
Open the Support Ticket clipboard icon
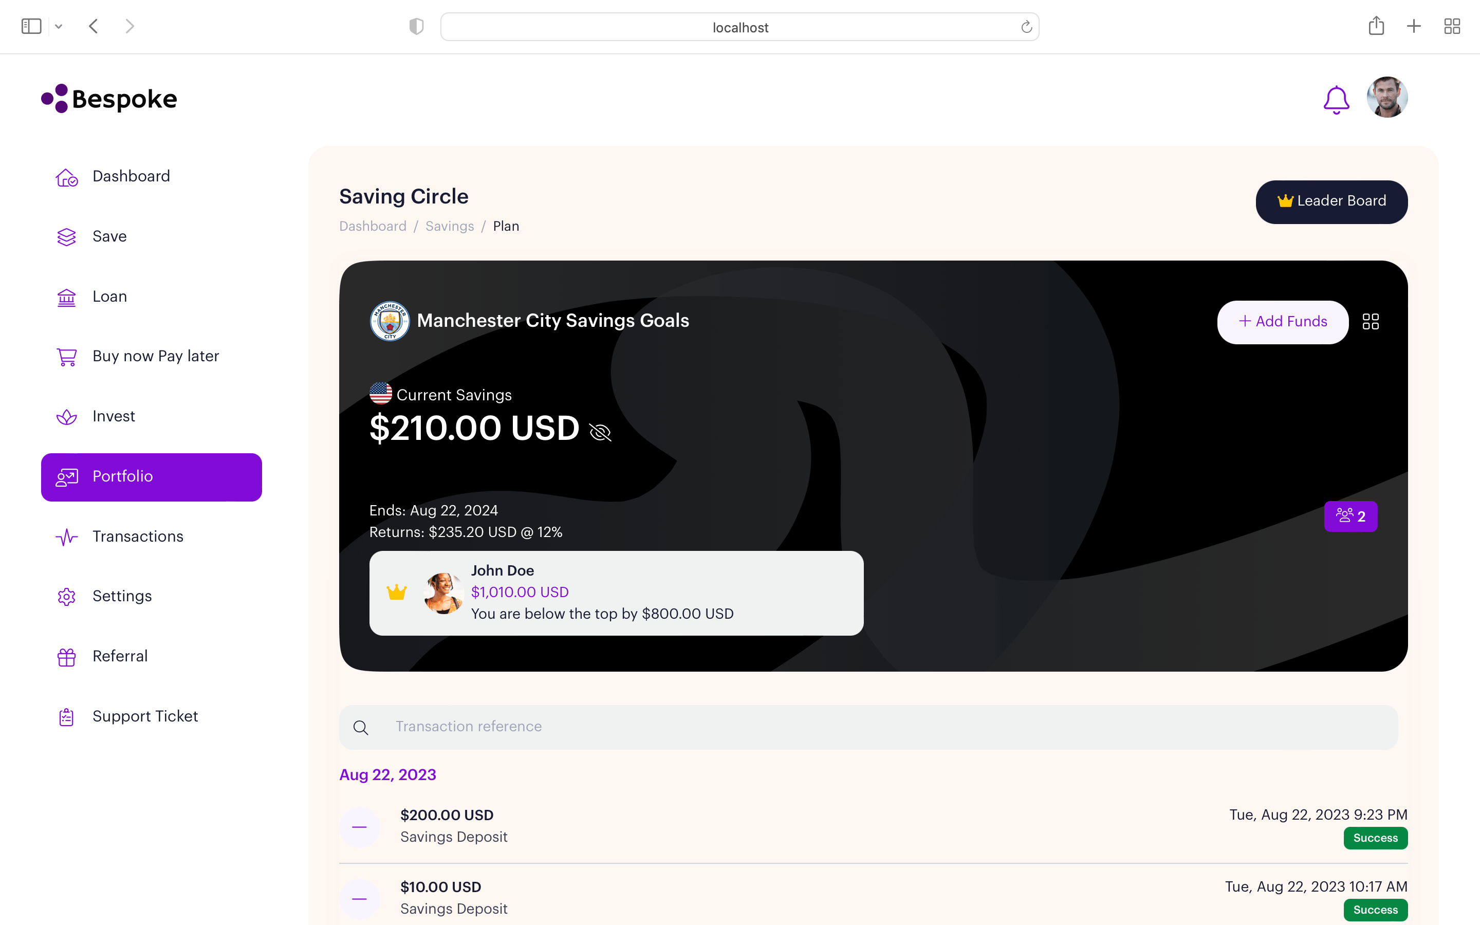[x=67, y=716]
